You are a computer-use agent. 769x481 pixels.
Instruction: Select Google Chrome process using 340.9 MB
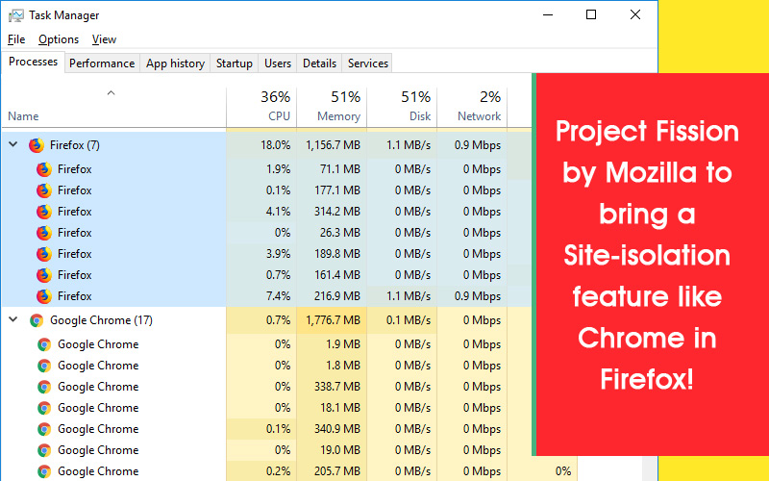pos(267,429)
